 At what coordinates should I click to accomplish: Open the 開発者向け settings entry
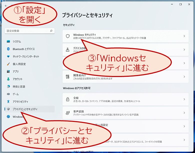[x=125, y=76]
